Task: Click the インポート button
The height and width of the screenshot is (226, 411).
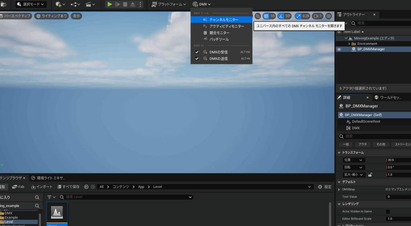Action: tap(42, 187)
